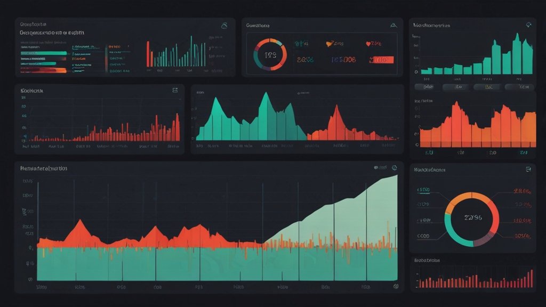
Task: Click the icon in the top-left panel's corner
Action: tap(224, 25)
